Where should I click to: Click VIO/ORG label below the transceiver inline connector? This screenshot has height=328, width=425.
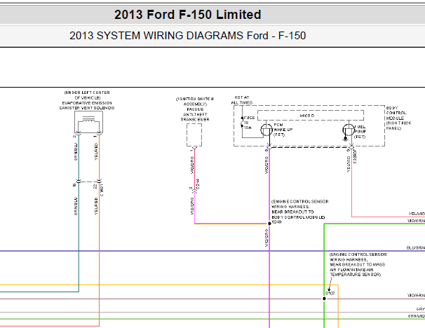click(192, 206)
